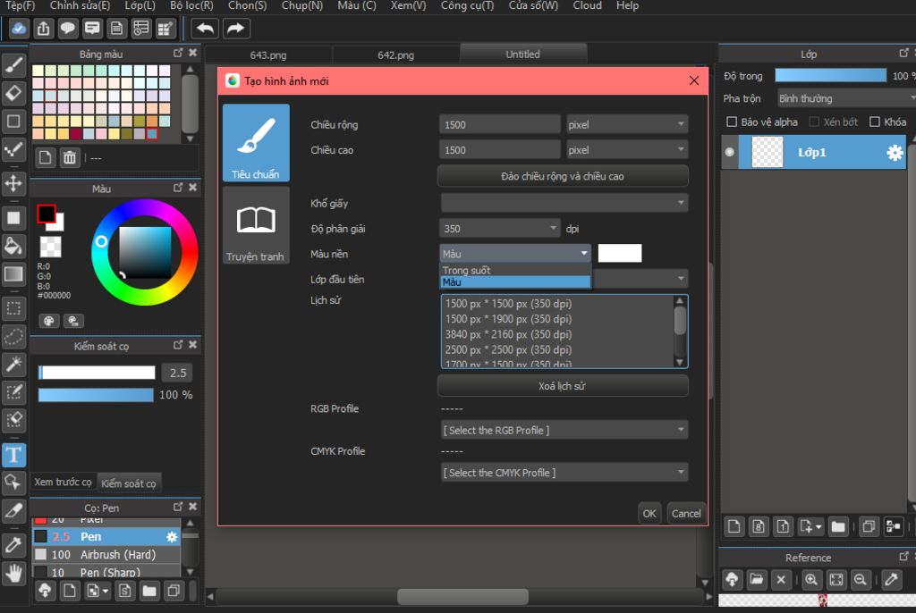Select the rectangular Select tool with dashed square
This screenshot has width=916, height=613.
tap(13, 308)
